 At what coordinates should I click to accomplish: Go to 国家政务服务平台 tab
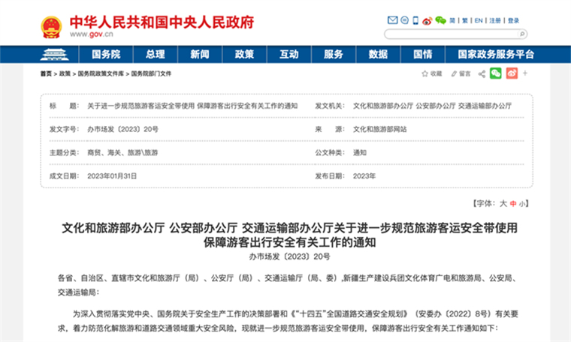[x=491, y=55]
